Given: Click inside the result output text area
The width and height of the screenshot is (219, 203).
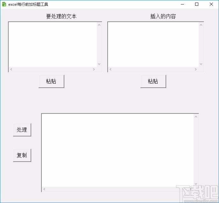Looking at the screenshot, I should pyautogui.click(x=117, y=150).
